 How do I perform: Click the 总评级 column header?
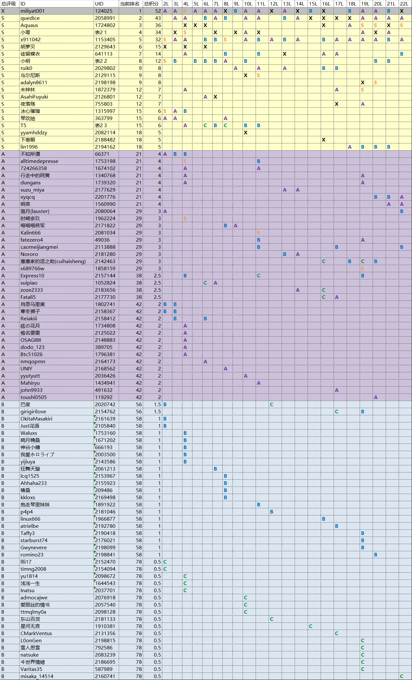(9, 4)
